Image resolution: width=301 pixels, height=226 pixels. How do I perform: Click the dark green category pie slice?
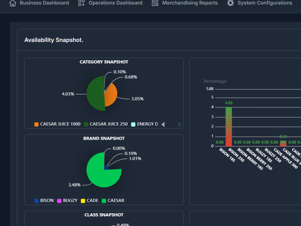click(x=95, y=94)
